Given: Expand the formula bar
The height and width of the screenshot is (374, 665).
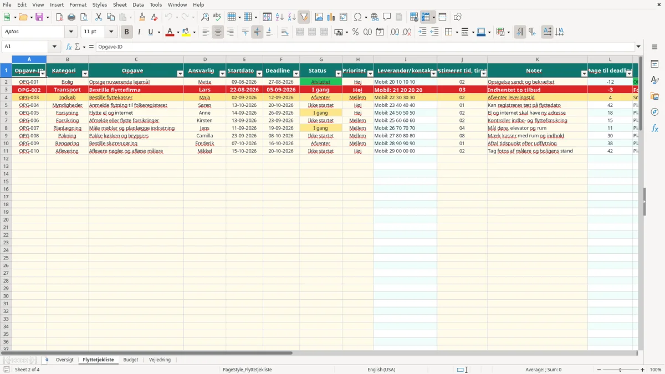Looking at the screenshot, I should point(638,47).
